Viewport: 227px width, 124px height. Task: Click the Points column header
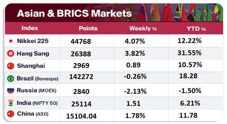click(88, 28)
